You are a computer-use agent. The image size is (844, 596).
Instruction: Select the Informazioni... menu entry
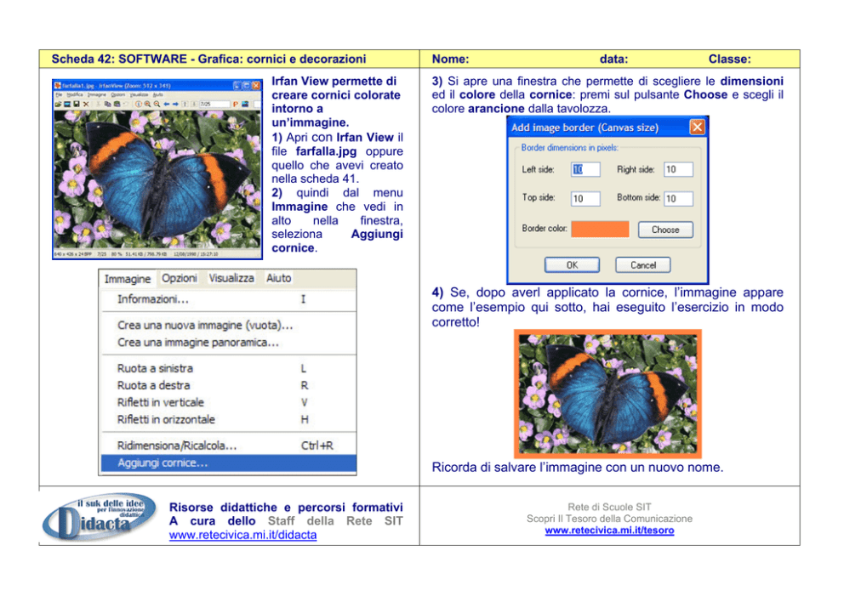pos(229,299)
